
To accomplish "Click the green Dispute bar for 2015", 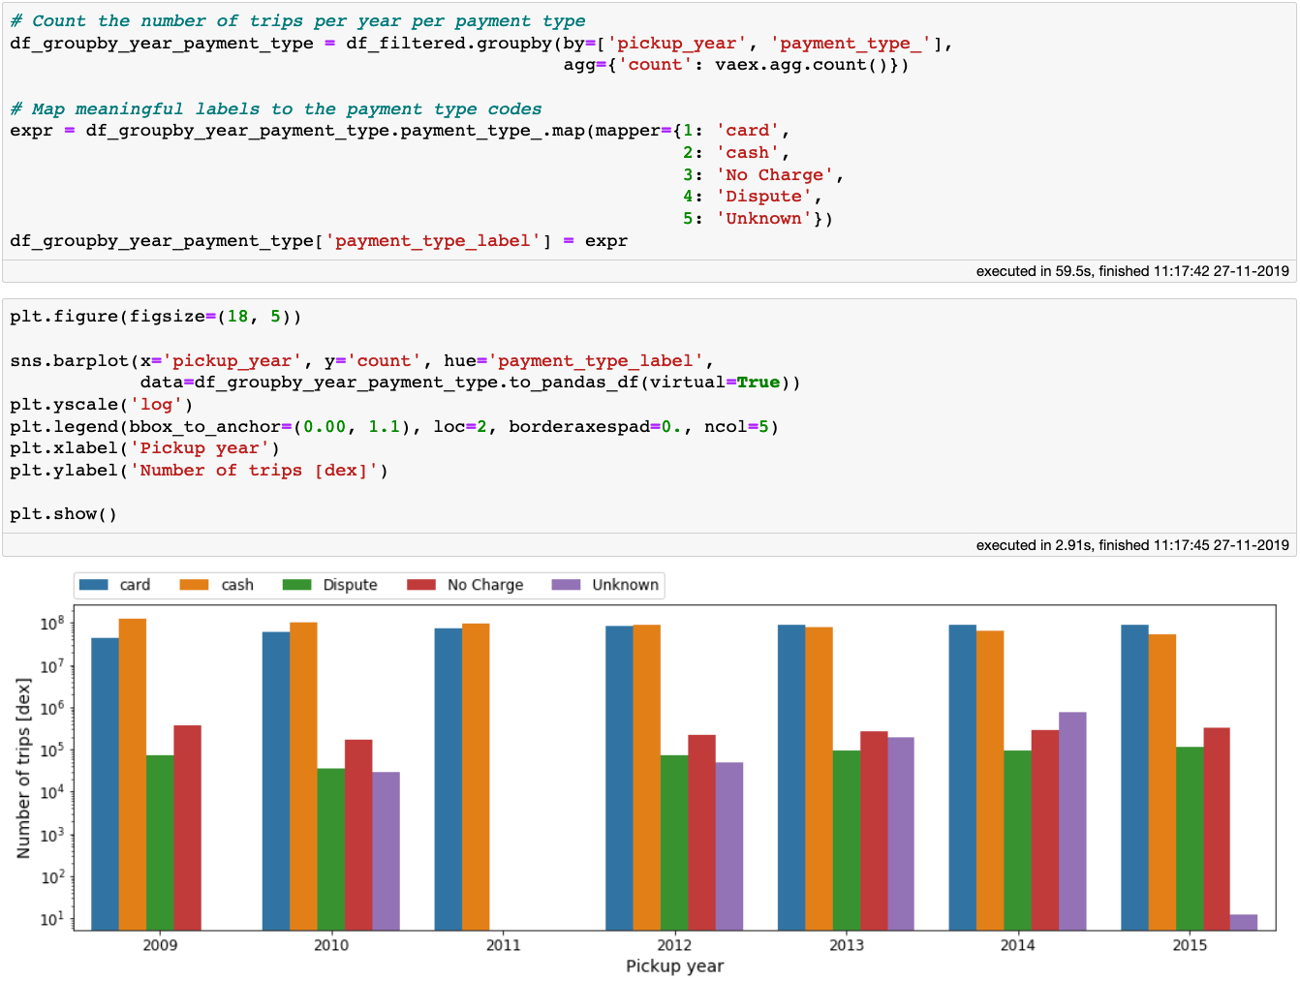I will click(x=1190, y=839).
